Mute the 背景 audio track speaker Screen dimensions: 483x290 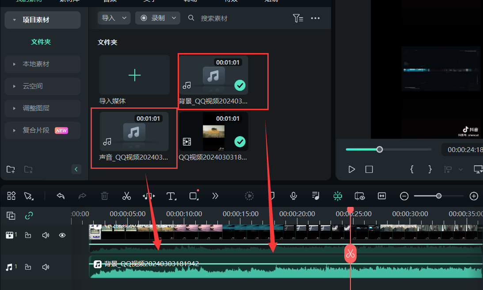pos(46,267)
